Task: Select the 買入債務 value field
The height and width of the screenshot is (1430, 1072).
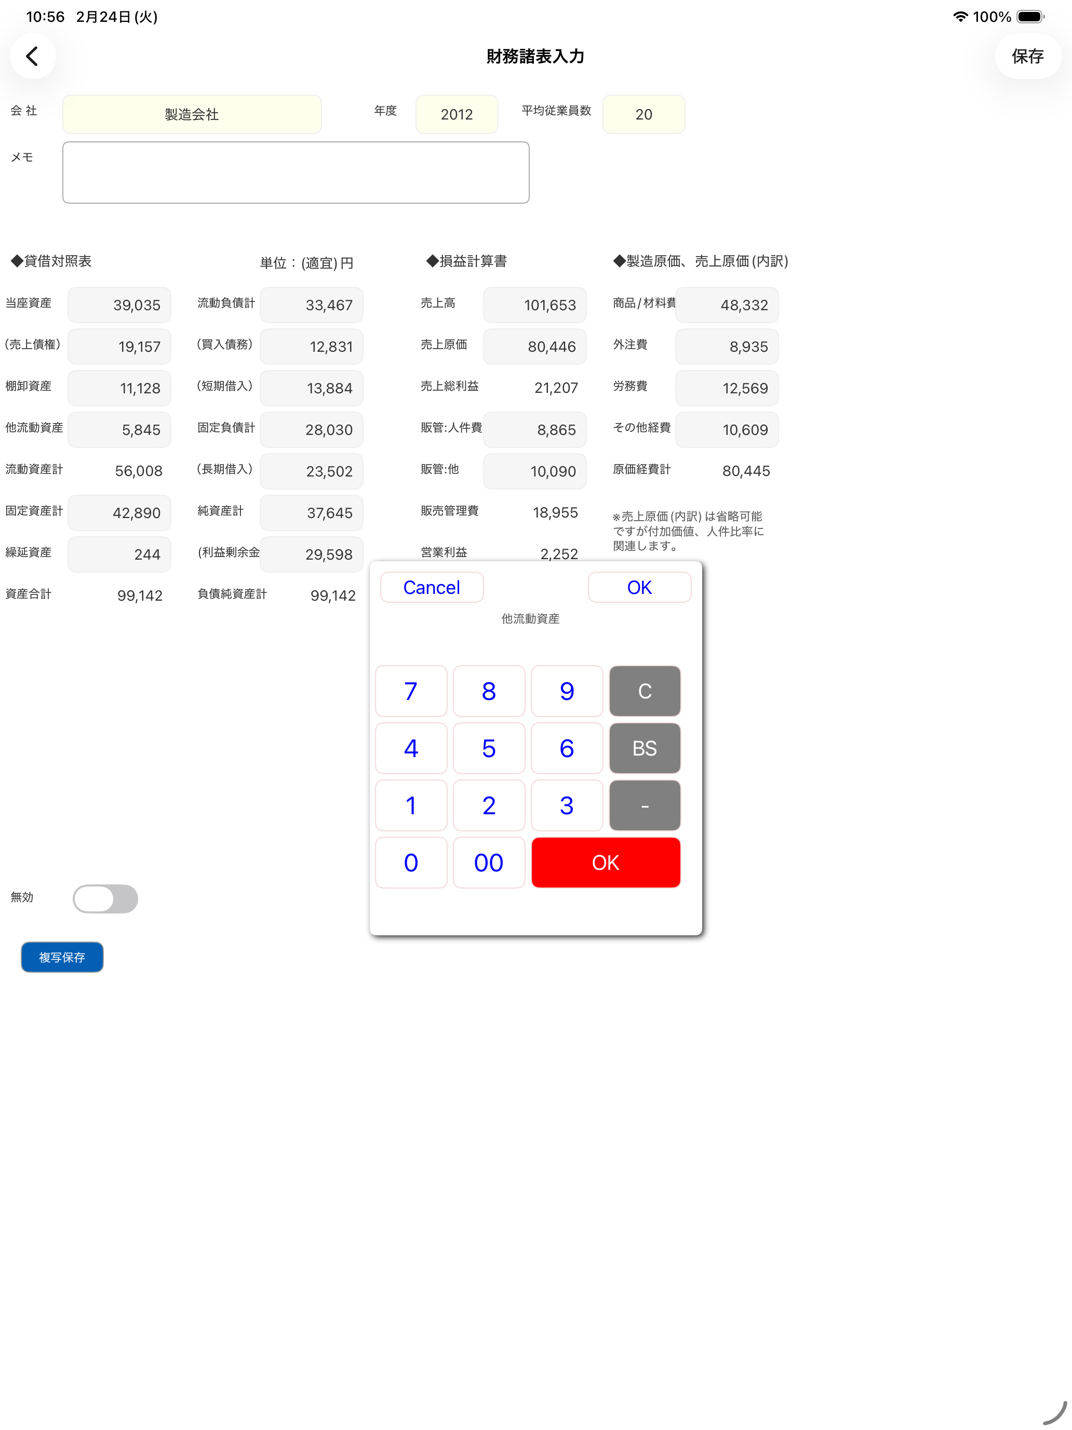Action: 312,347
